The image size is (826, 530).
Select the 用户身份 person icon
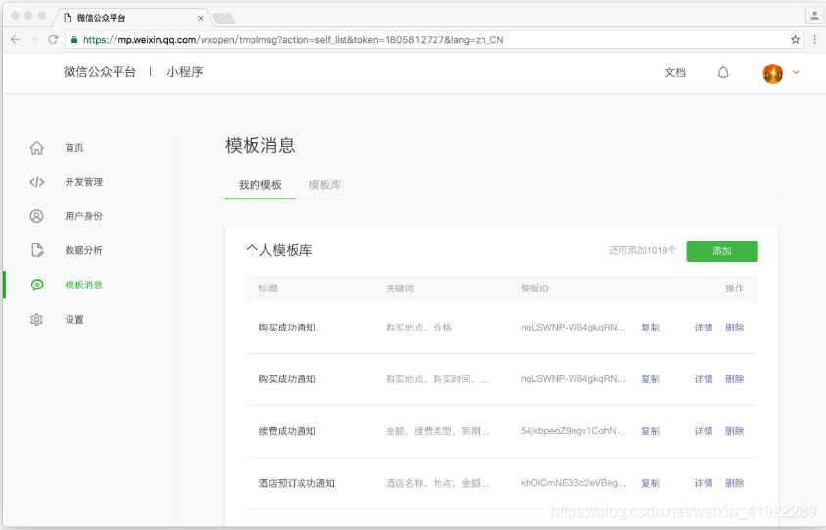[36, 216]
